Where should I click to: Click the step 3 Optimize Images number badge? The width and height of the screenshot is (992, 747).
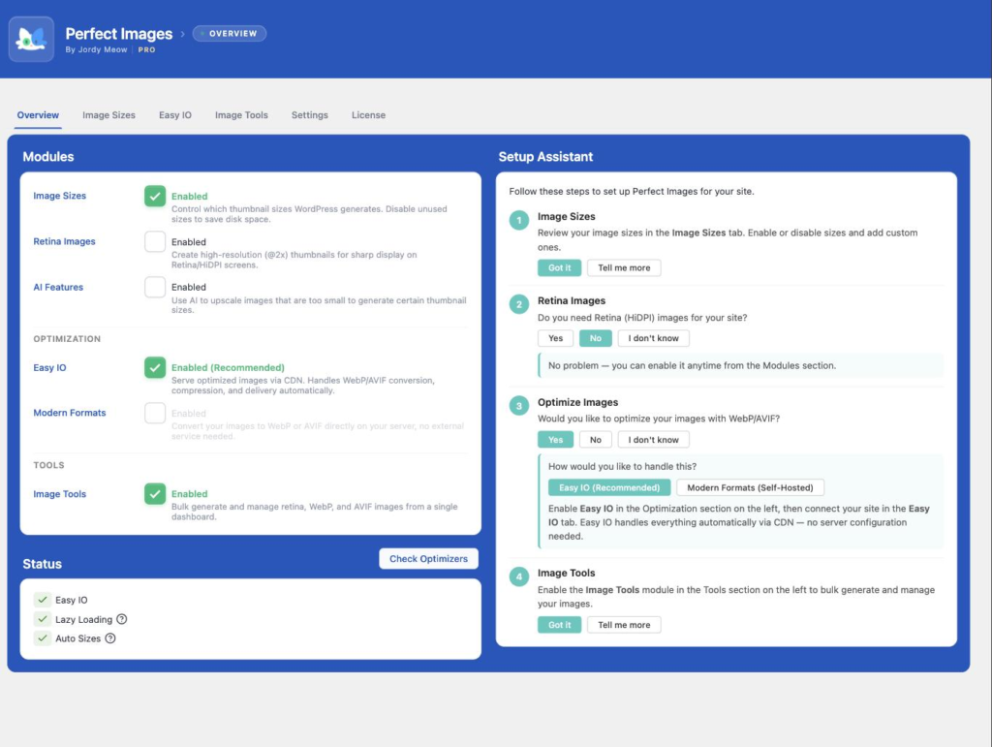pos(519,405)
